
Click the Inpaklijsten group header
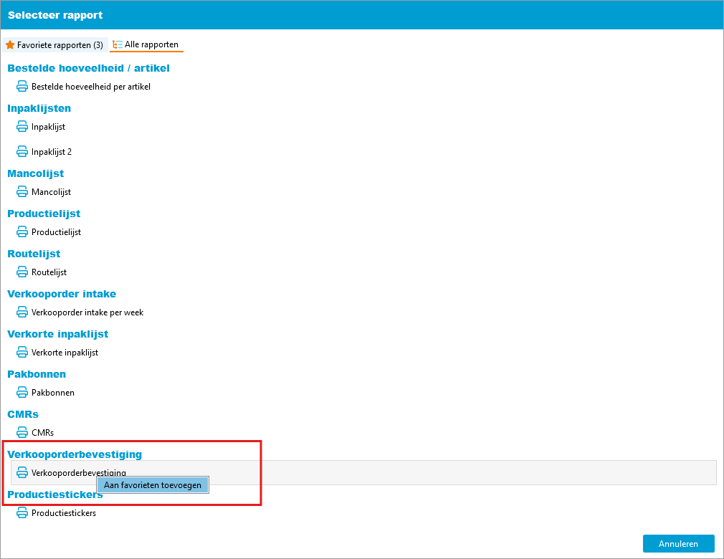[39, 108]
